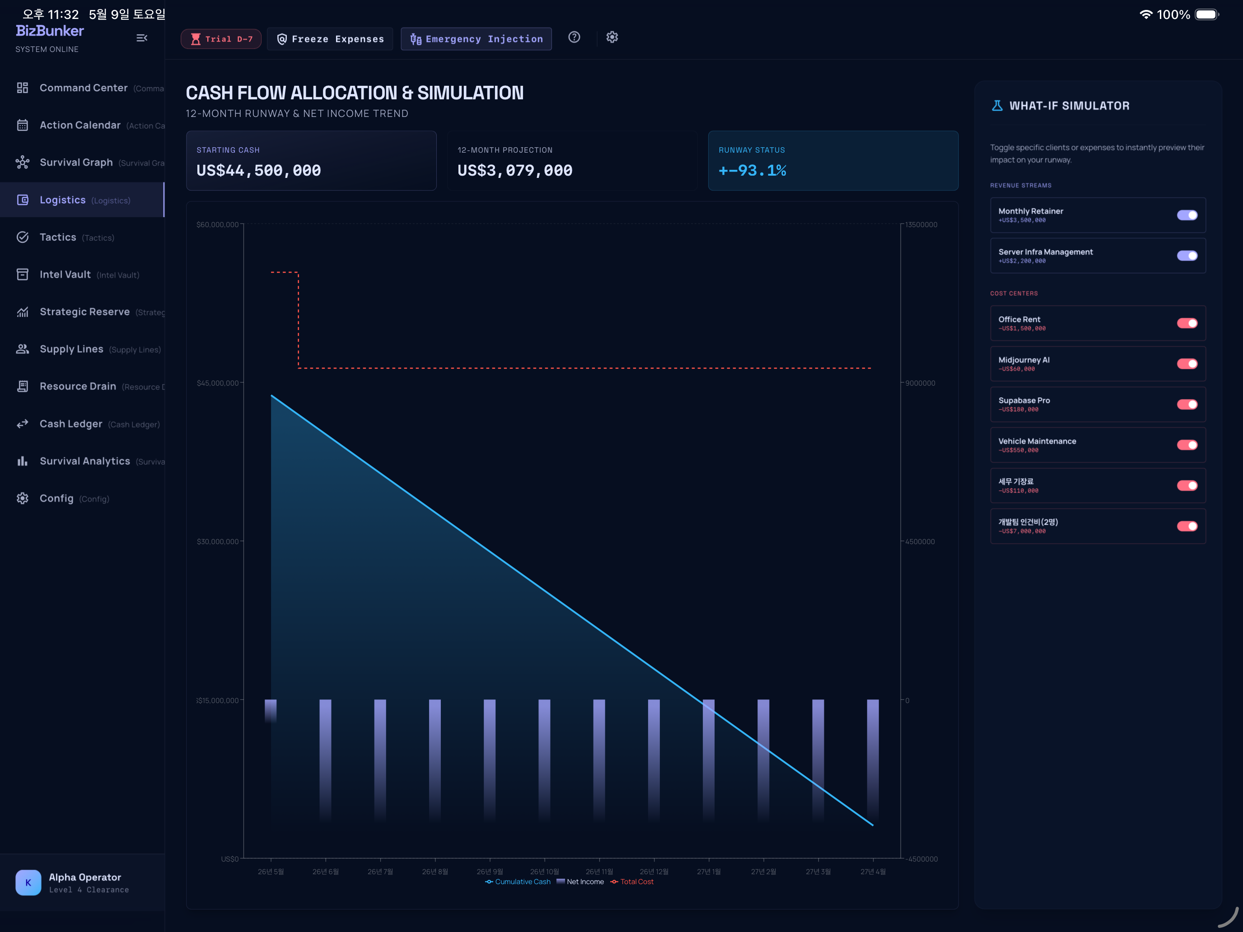
Task: Click the Survival Analytics bar icon
Action: pyautogui.click(x=23, y=461)
